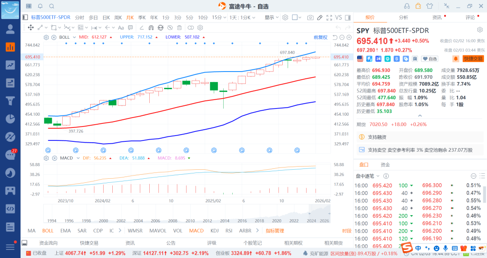
Task: Open the layout square dropdown
Action: 297,18
